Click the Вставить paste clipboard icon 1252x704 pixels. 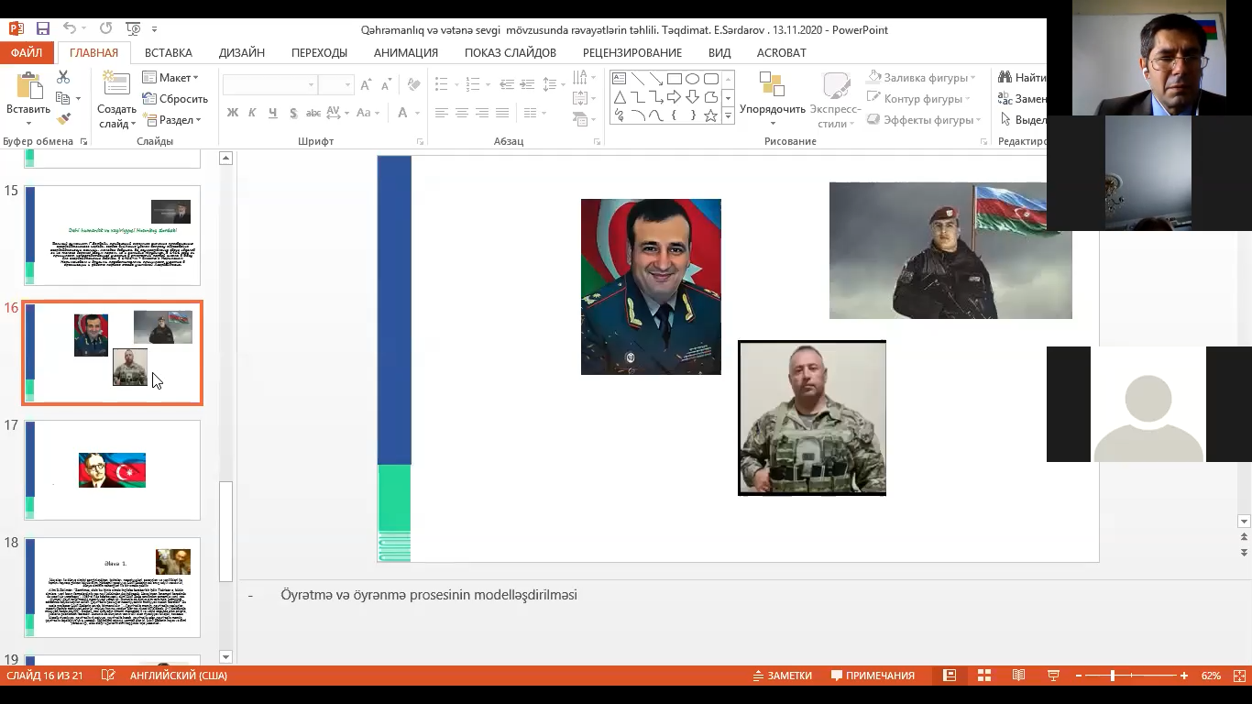pos(28,86)
